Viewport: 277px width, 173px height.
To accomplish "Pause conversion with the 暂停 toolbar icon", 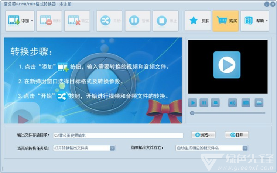I will 134,21.
